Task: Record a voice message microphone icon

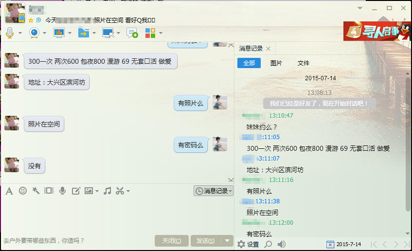Action: pos(63,191)
